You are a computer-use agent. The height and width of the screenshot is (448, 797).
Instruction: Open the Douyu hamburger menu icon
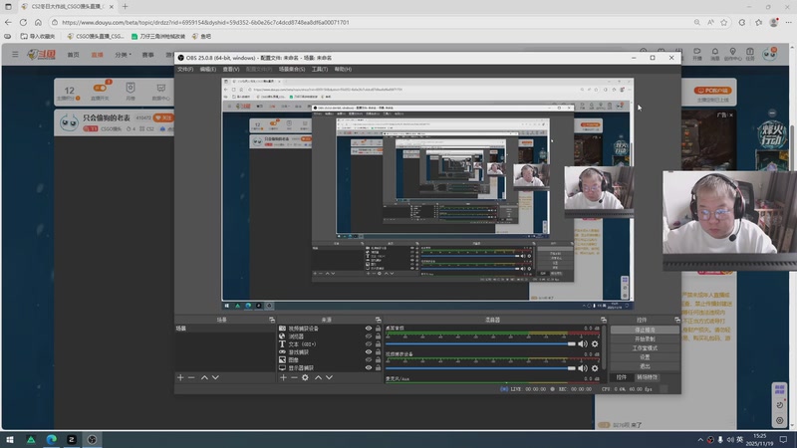[15, 54]
